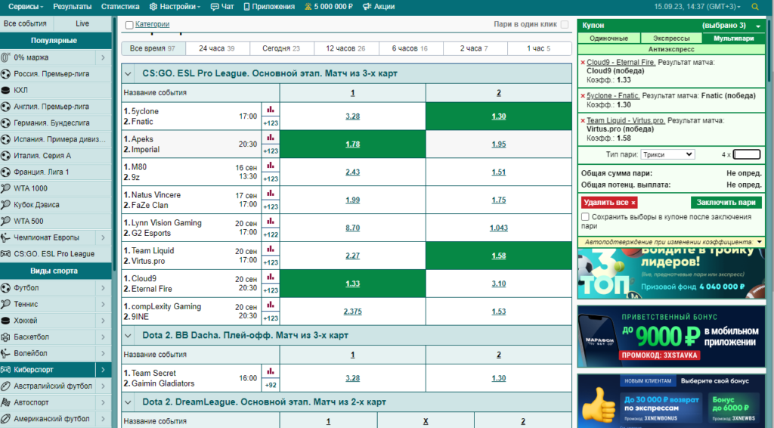Click the stake amount input field in coupon
This screenshot has width=774, height=428.
[747, 154]
